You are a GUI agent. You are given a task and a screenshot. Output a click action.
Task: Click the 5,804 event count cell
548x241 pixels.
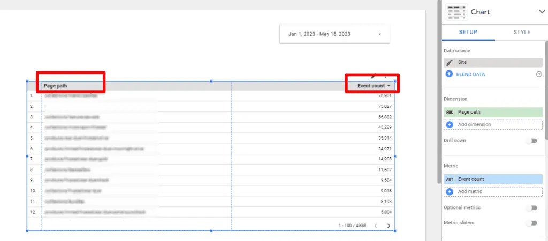tap(386, 212)
